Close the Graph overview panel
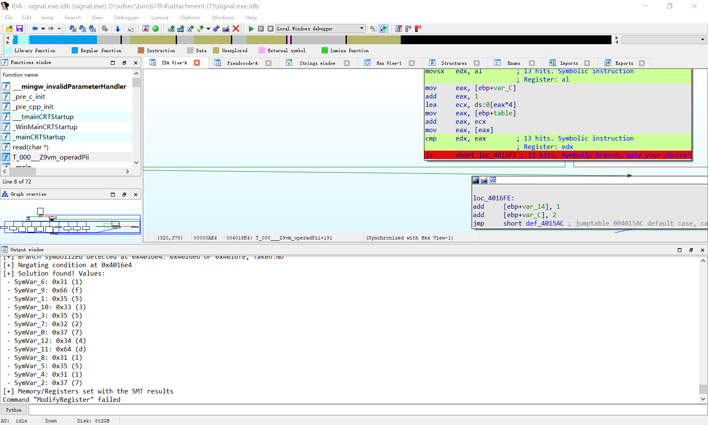This screenshot has width=708, height=425. click(136, 194)
